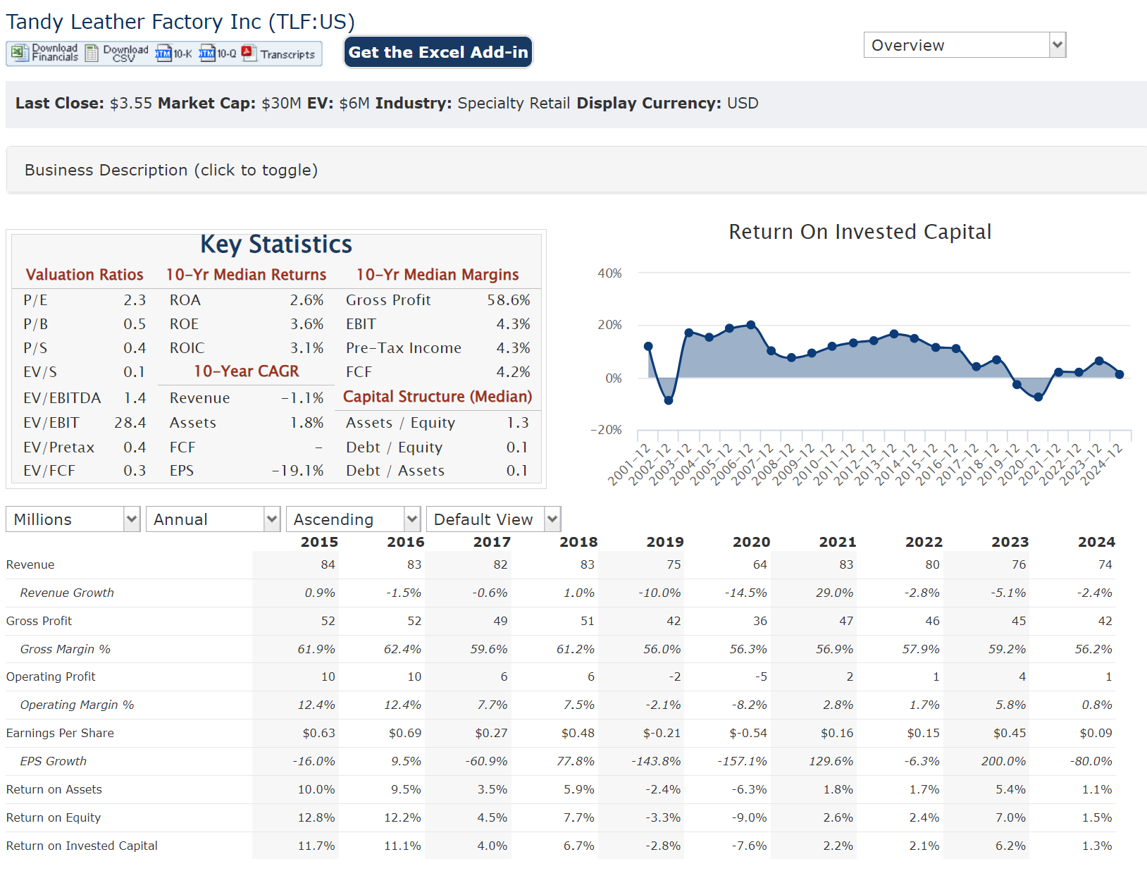Click the 2024-12 data point on ROIC chart
Screen dimensions: 1147x871
point(1120,374)
